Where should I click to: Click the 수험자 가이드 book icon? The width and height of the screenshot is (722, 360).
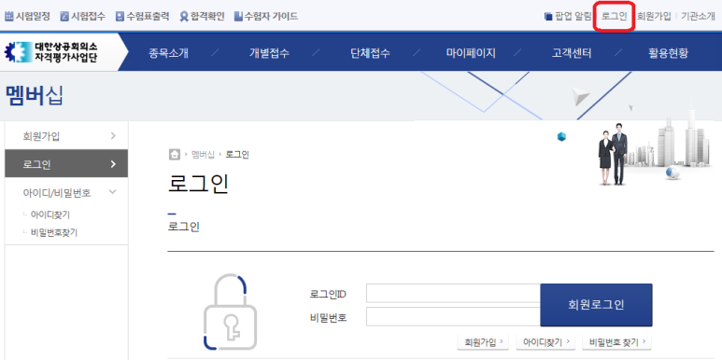[238, 17]
